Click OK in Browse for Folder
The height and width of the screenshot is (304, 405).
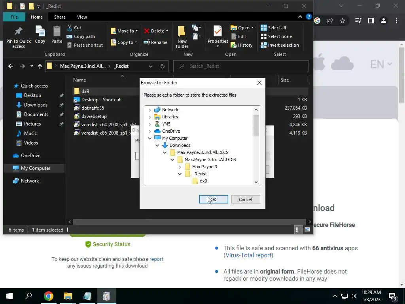[x=214, y=199]
